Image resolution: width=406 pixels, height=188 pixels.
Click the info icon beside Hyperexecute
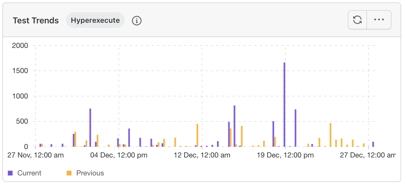click(x=137, y=21)
